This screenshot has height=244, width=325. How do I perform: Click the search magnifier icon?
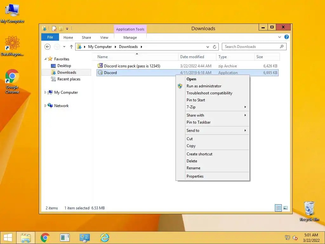coord(282,46)
